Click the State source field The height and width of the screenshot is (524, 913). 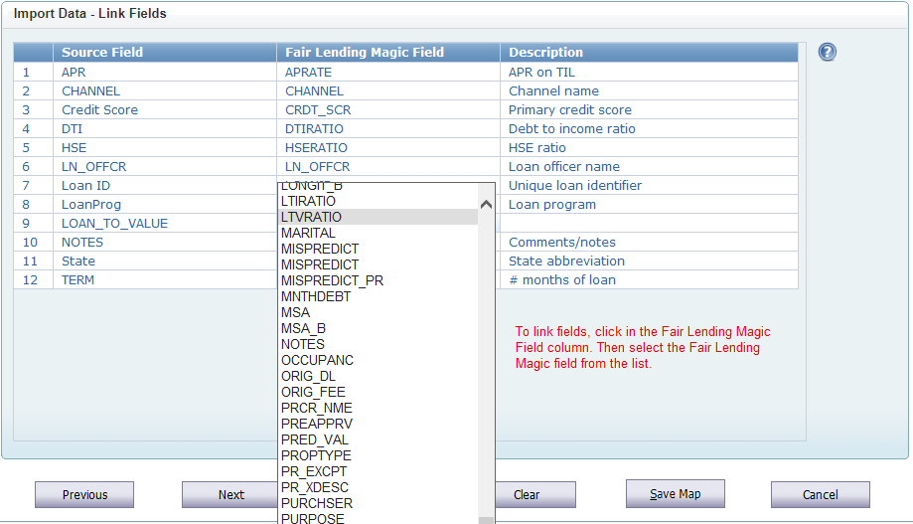(165, 262)
